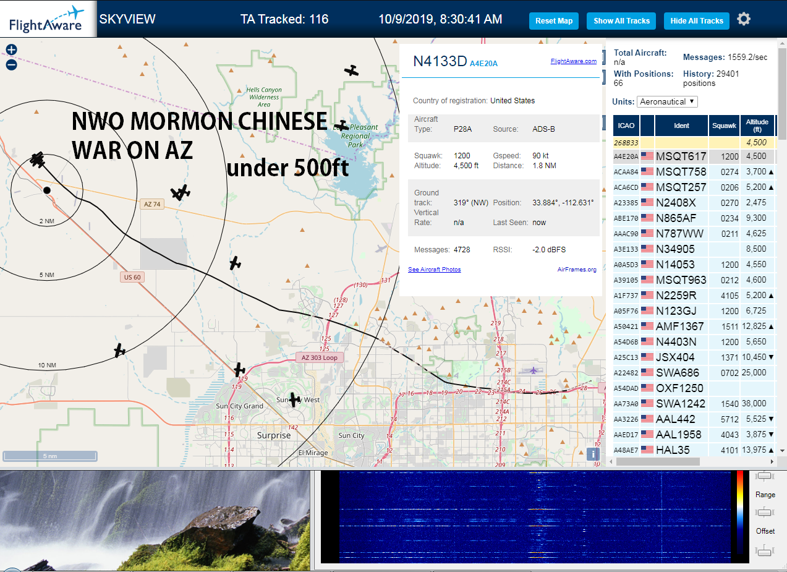Select the N123GJ aircraft row
The image size is (787, 572).
[x=694, y=311]
